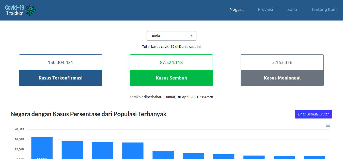Screen dimensions: 343x159
Task: Click the blue Kasus Terkonfirmasi label
Action: point(60,78)
